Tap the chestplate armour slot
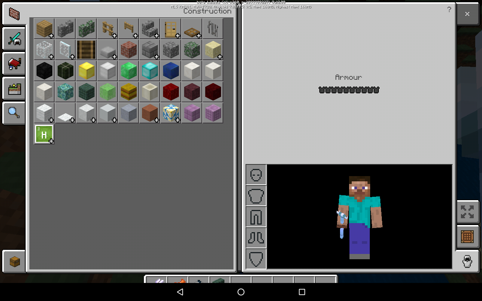This screenshot has width=482, height=301. pyautogui.click(x=256, y=196)
